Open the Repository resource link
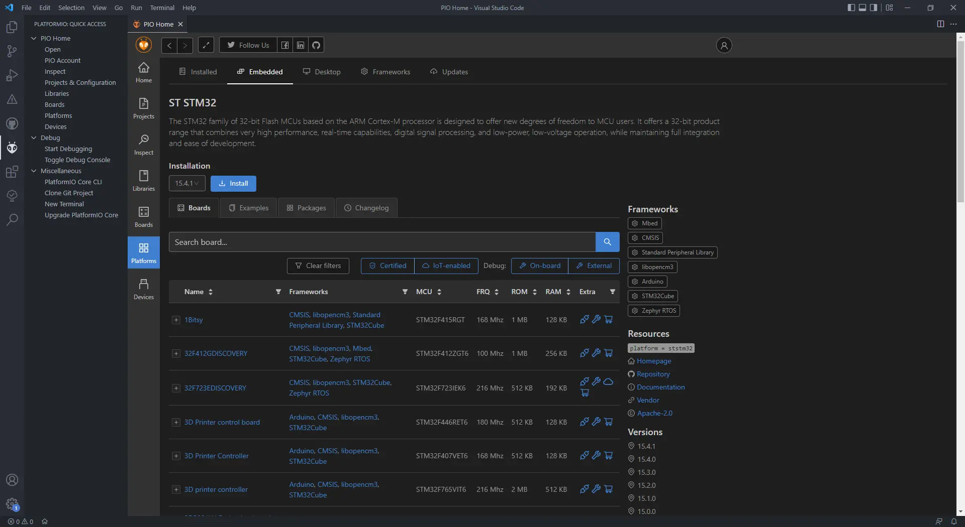Viewport: 965px width, 527px height. 653,374
